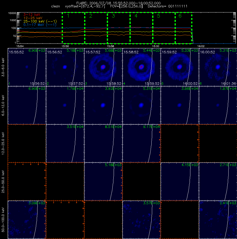Open the 12-25 keV image peaking 9.17E+04
Image resolution: width=237 pixels, height=239 pixels.
click(x=141, y=143)
